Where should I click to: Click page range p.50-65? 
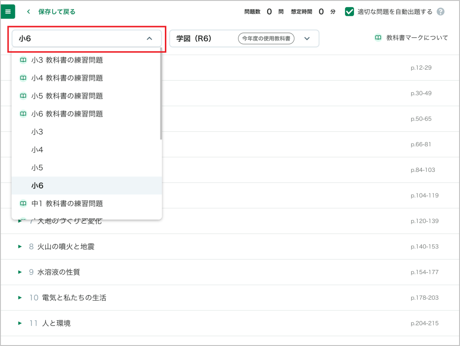[x=421, y=119]
